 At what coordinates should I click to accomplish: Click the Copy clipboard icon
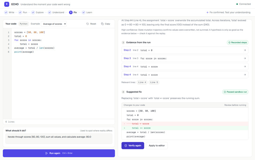[x=102, y=24]
